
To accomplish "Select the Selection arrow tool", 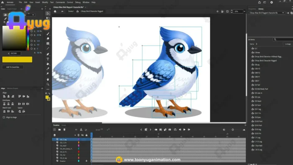I will (48, 13).
